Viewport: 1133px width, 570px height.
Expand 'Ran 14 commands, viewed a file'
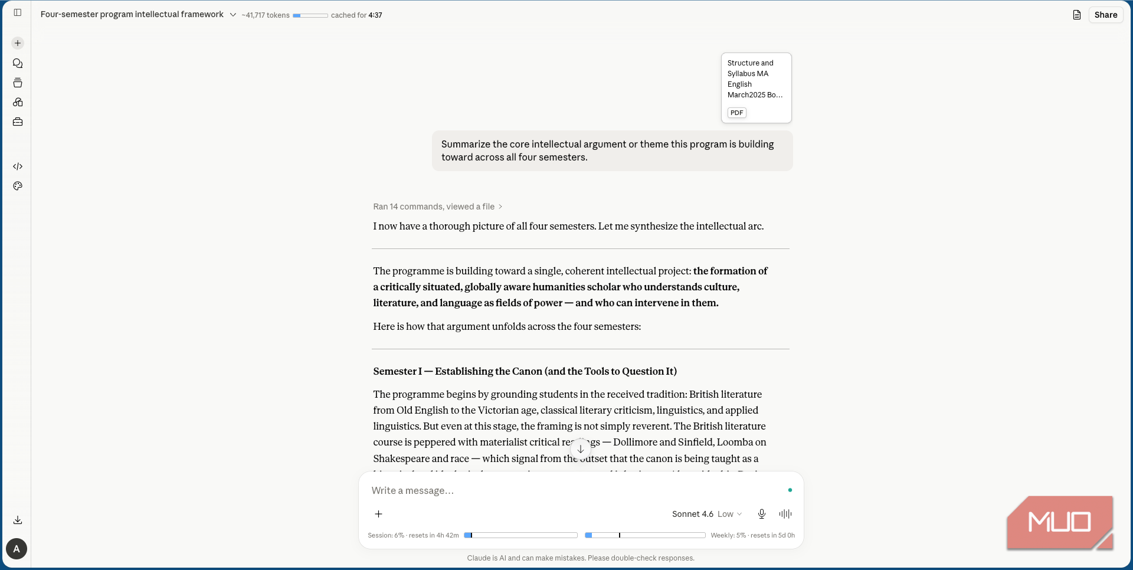pyautogui.click(x=437, y=207)
